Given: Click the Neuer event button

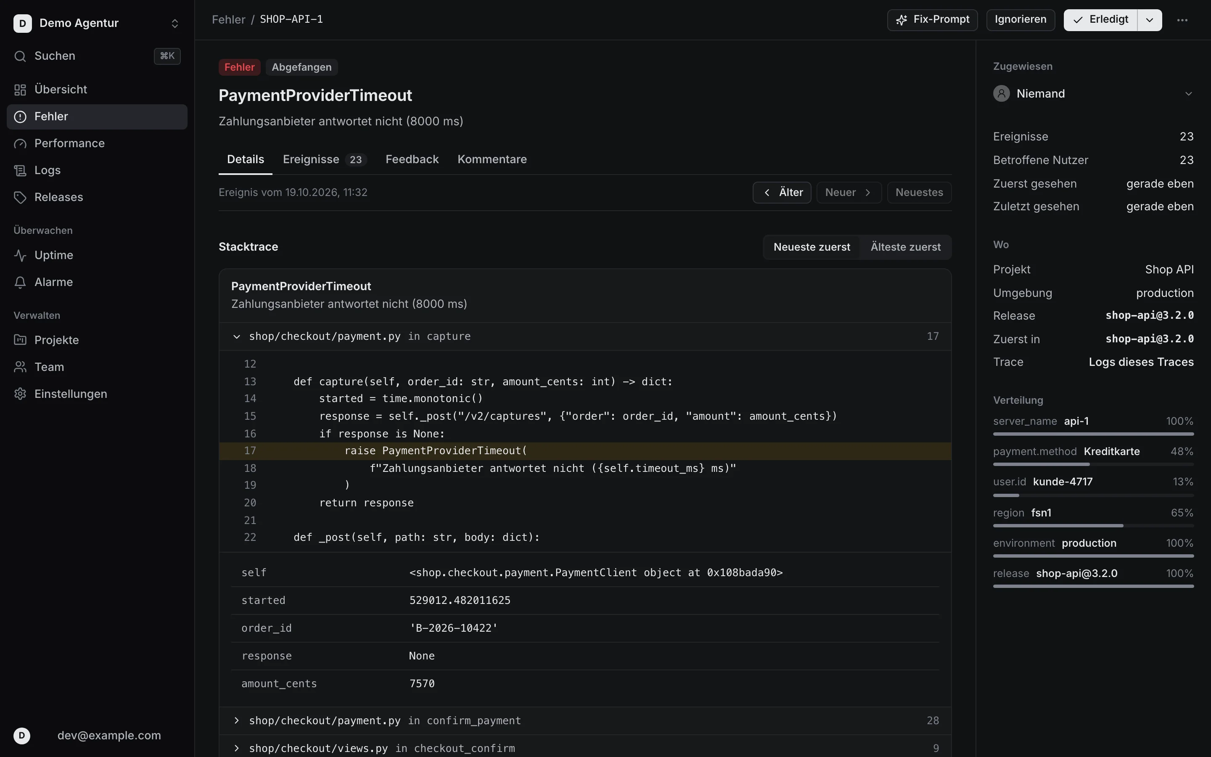Looking at the screenshot, I should (849, 193).
